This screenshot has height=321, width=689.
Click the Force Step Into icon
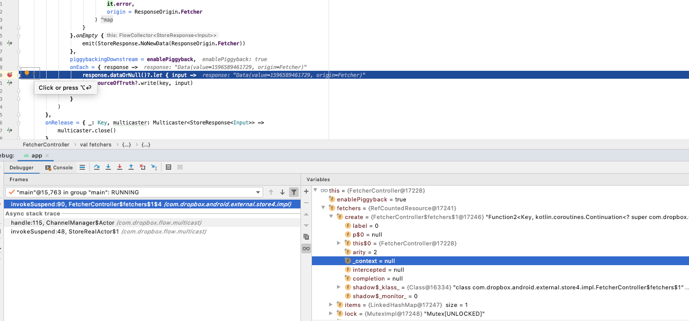coord(119,167)
